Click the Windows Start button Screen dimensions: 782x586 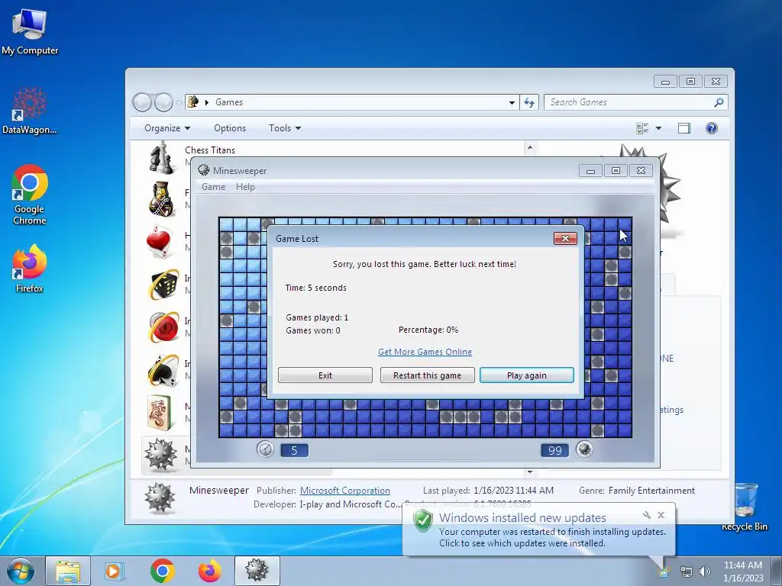click(20, 571)
